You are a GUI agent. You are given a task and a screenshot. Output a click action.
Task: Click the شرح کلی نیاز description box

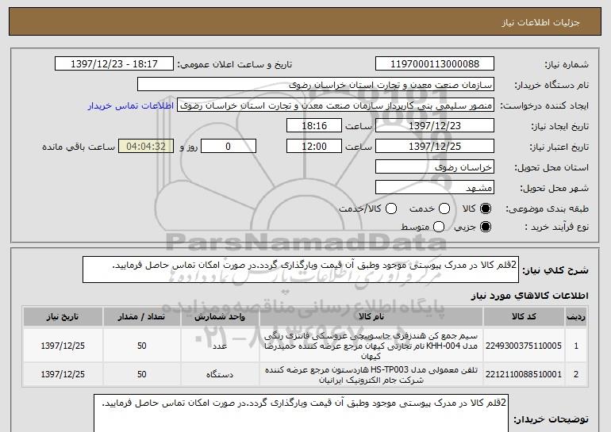tap(301, 270)
